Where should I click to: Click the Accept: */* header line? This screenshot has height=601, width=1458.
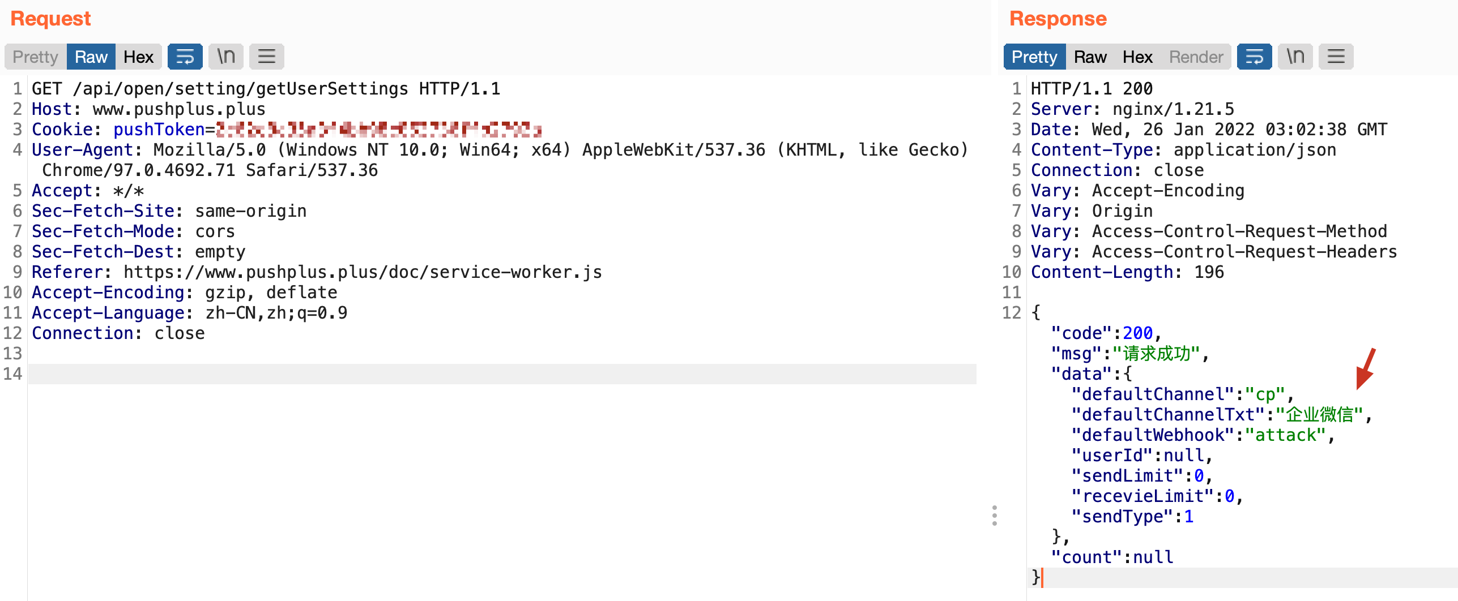click(x=88, y=191)
